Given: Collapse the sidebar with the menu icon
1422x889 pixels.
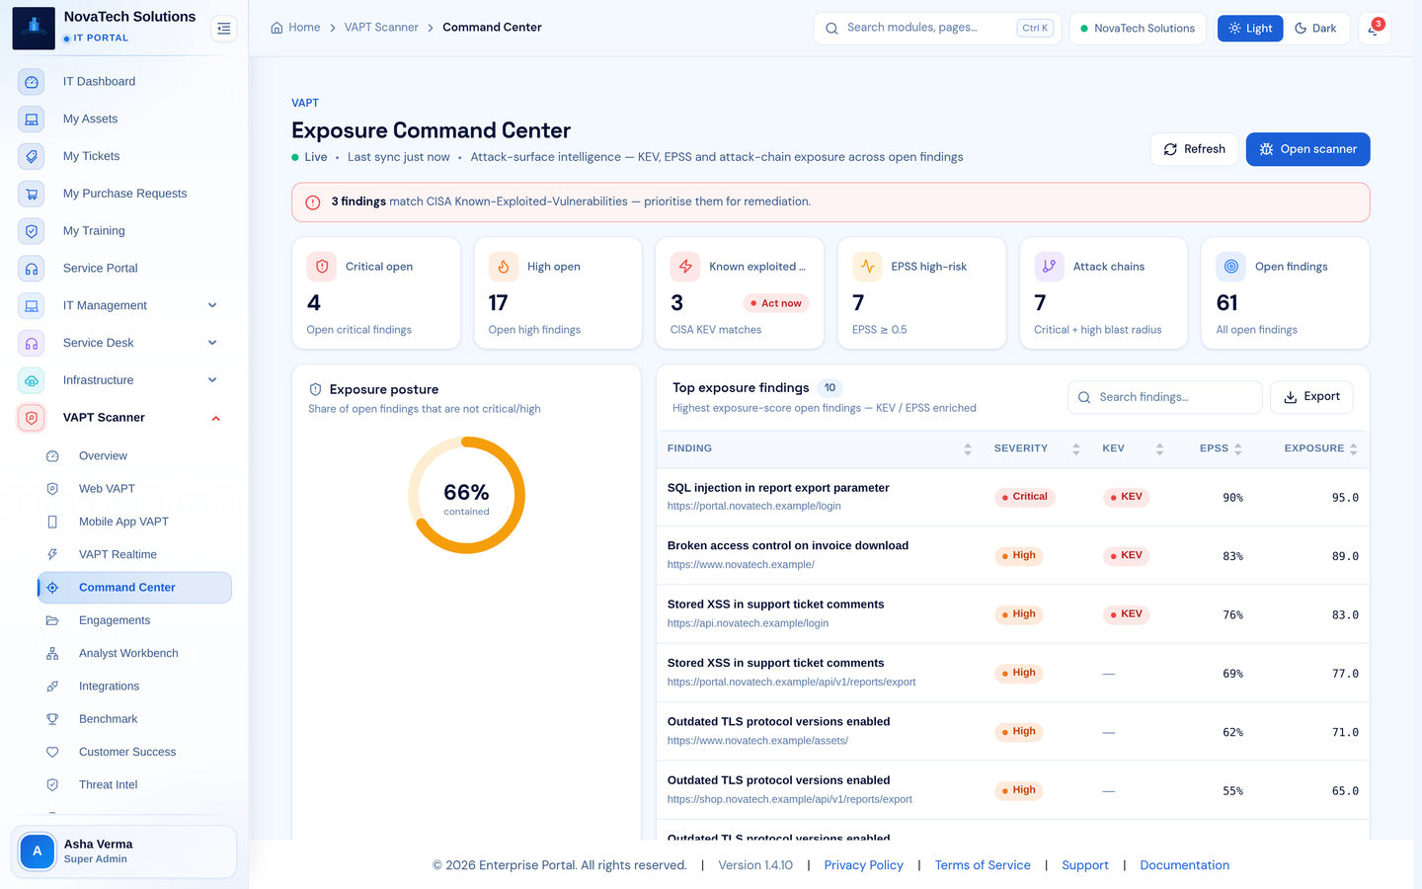Looking at the screenshot, I should (x=224, y=29).
